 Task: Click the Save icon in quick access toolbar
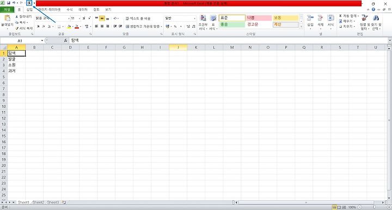coord(9,3)
